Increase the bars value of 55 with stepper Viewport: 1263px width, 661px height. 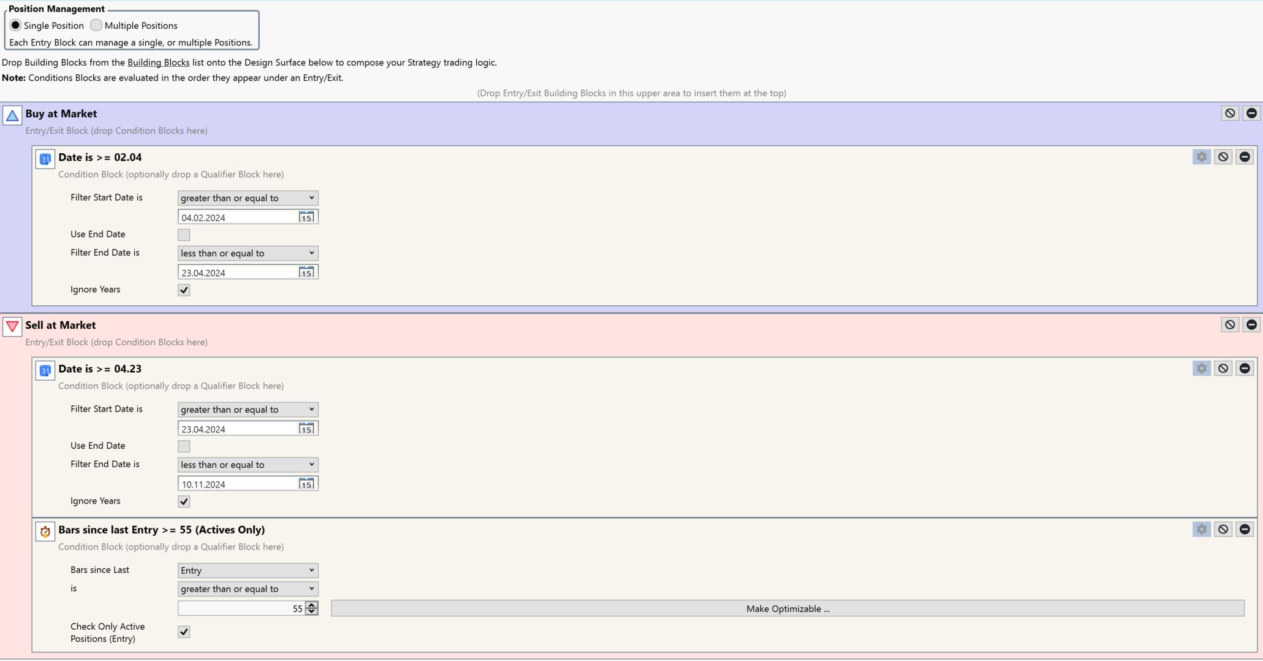[x=312, y=605]
